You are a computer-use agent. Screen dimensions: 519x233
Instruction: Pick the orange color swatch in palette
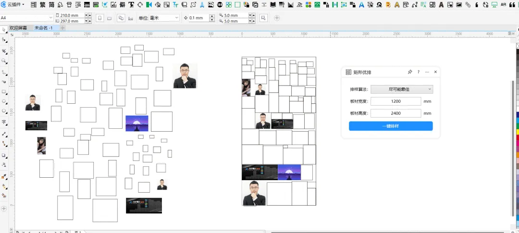517,155
